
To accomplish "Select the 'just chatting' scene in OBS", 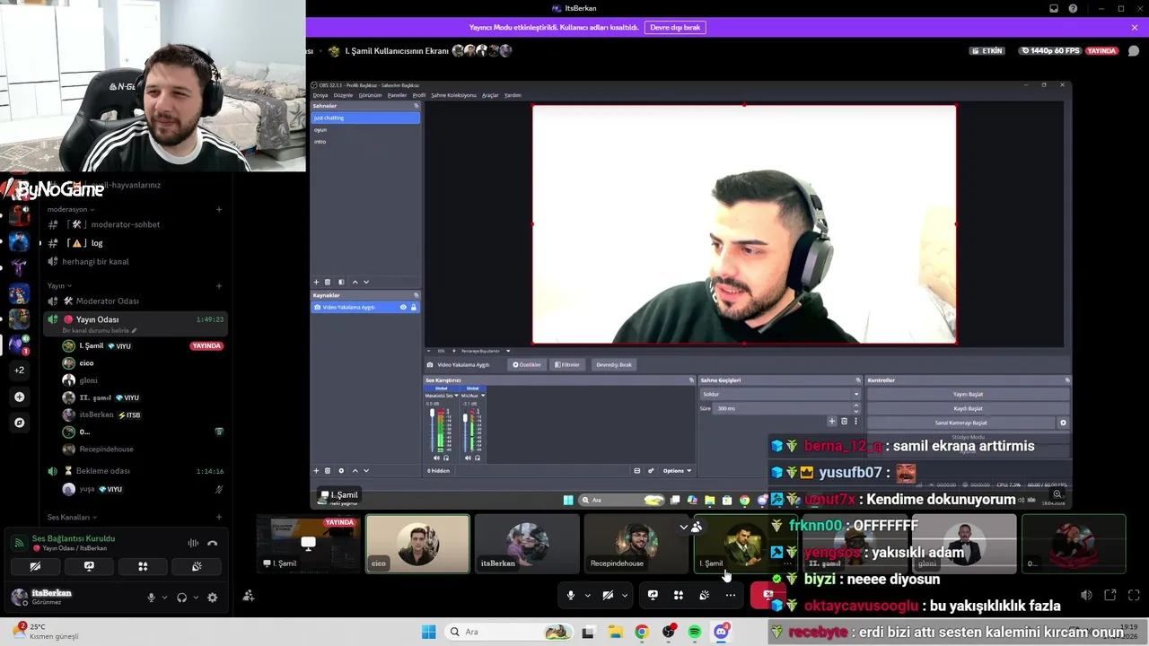I will coord(365,118).
